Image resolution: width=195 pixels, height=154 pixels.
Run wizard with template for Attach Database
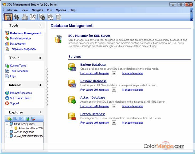[95, 106]
